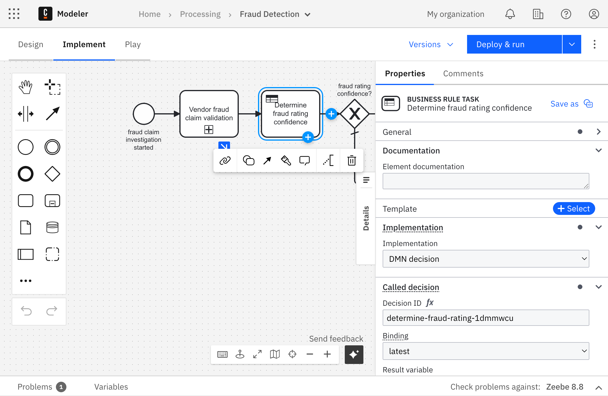Open the AI copilot sparkle button
The width and height of the screenshot is (608, 396).
tap(354, 355)
